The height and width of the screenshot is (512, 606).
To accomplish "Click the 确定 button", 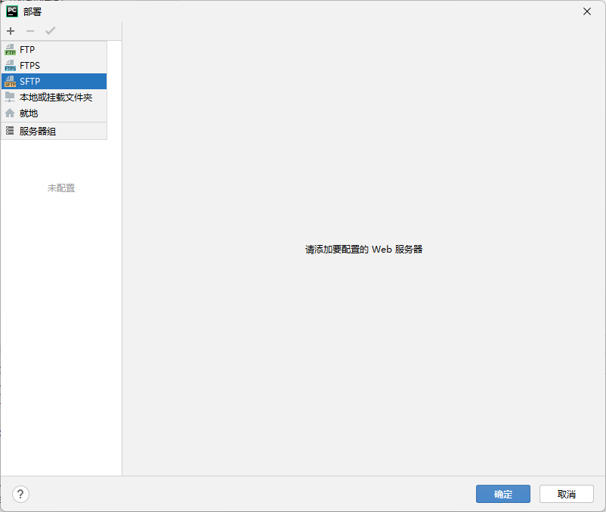I will tap(502, 494).
